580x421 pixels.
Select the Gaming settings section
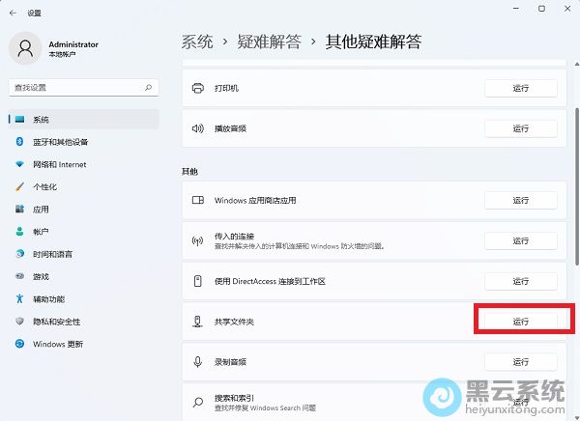point(41,276)
